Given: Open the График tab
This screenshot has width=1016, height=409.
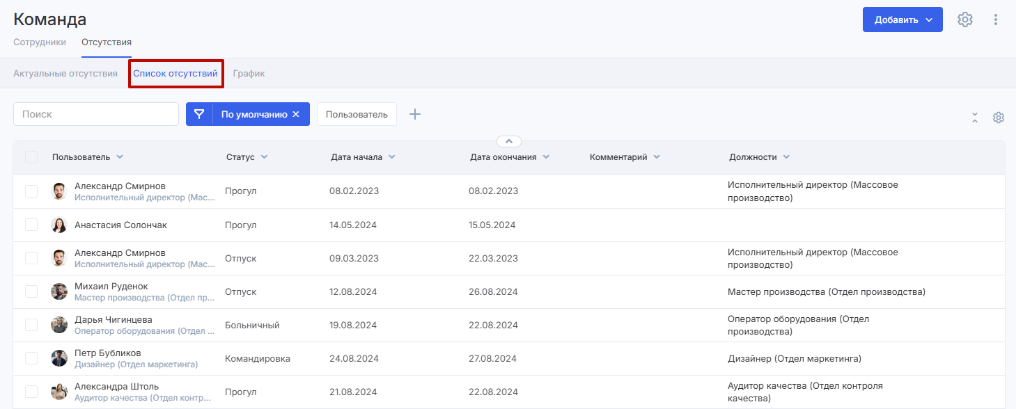Looking at the screenshot, I should pyautogui.click(x=249, y=74).
